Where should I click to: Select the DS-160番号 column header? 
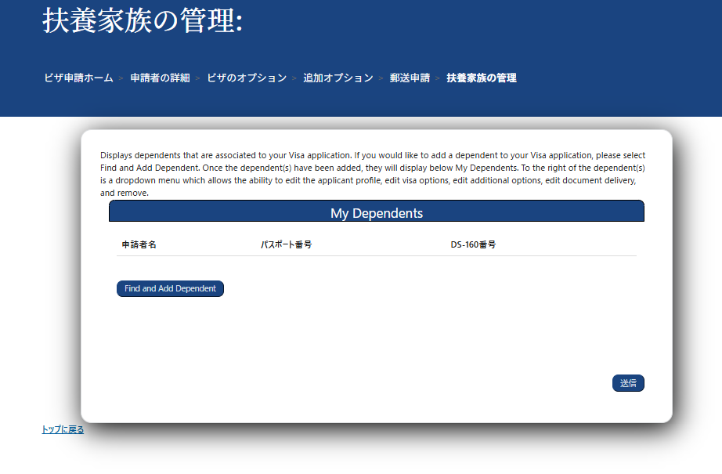473,245
